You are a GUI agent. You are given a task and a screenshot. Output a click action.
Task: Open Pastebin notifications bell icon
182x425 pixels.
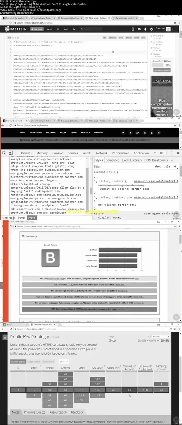pyautogui.click(x=146, y=29)
